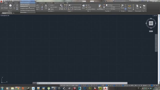This screenshot has height=90, width=160.
Task: Open the annotation scale 1:1 dropdown
Action: [x=131, y=85]
